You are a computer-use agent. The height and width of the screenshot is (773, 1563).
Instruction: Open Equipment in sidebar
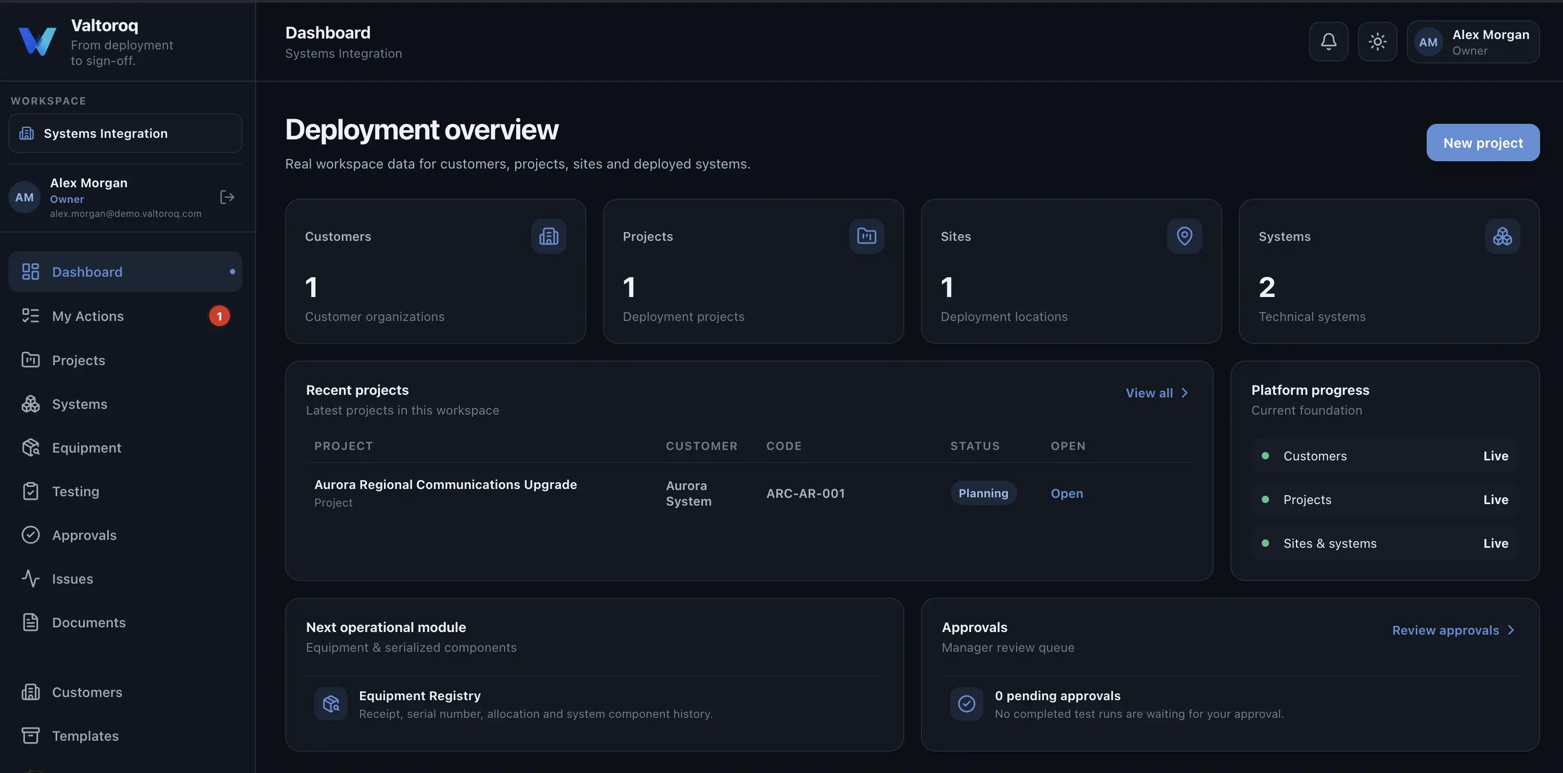(x=125, y=448)
